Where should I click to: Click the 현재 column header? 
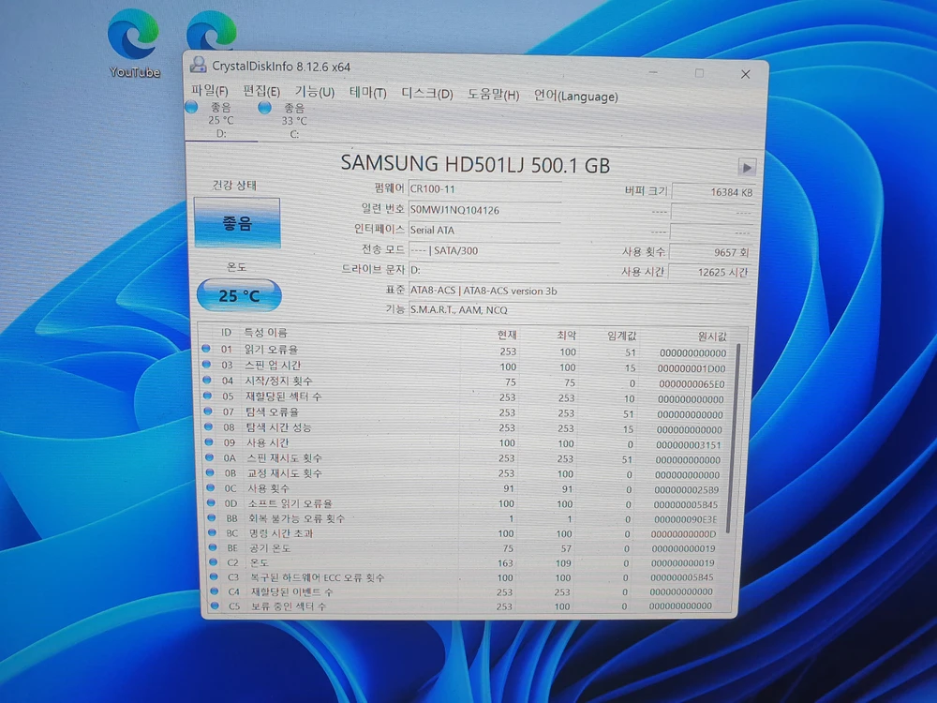coord(507,335)
